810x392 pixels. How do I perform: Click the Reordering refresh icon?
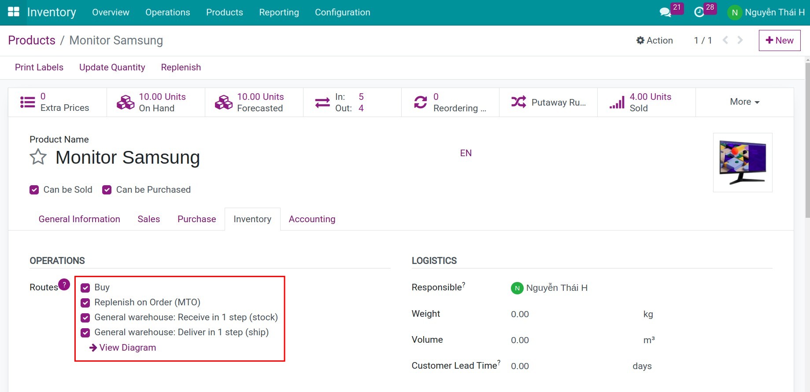pyautogui.click(x=421, y=102)
